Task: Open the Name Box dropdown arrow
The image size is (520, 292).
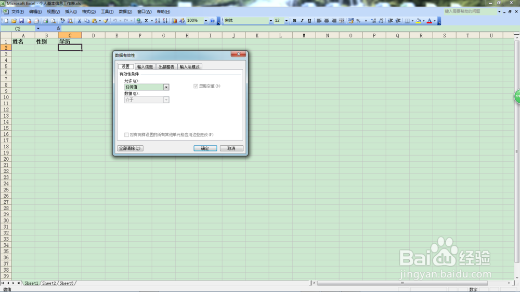Action: click(38, 29)
